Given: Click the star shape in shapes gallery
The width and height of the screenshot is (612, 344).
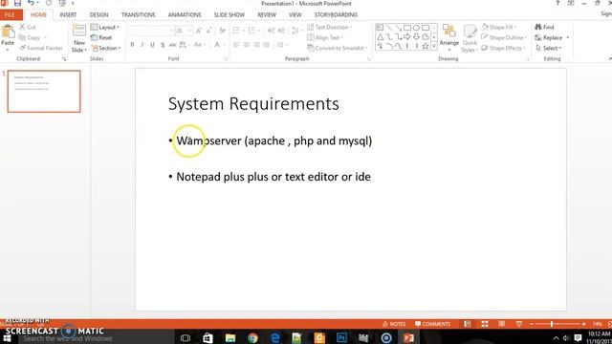Looking at the screenshot, I should tap(426, 46).
